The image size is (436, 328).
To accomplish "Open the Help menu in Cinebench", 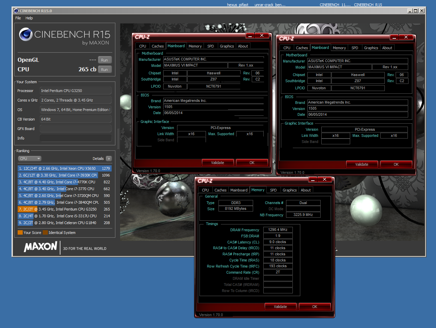I will (29, 18).
